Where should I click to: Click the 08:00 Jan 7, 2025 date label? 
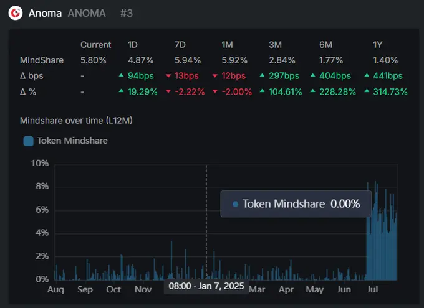(x=206, y=286)
